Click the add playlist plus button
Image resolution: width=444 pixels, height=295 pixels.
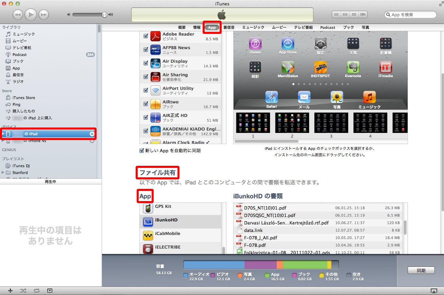pyautogui.click(x=10, y=291)
